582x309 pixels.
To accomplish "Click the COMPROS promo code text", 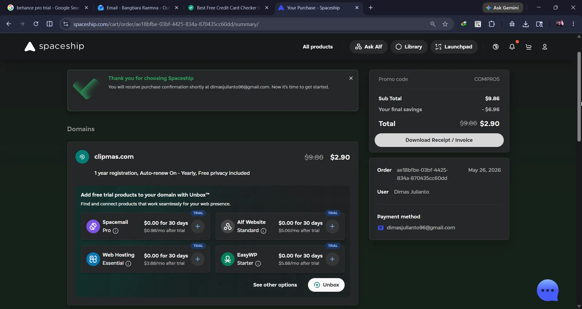I will click(x=487, y=79).
